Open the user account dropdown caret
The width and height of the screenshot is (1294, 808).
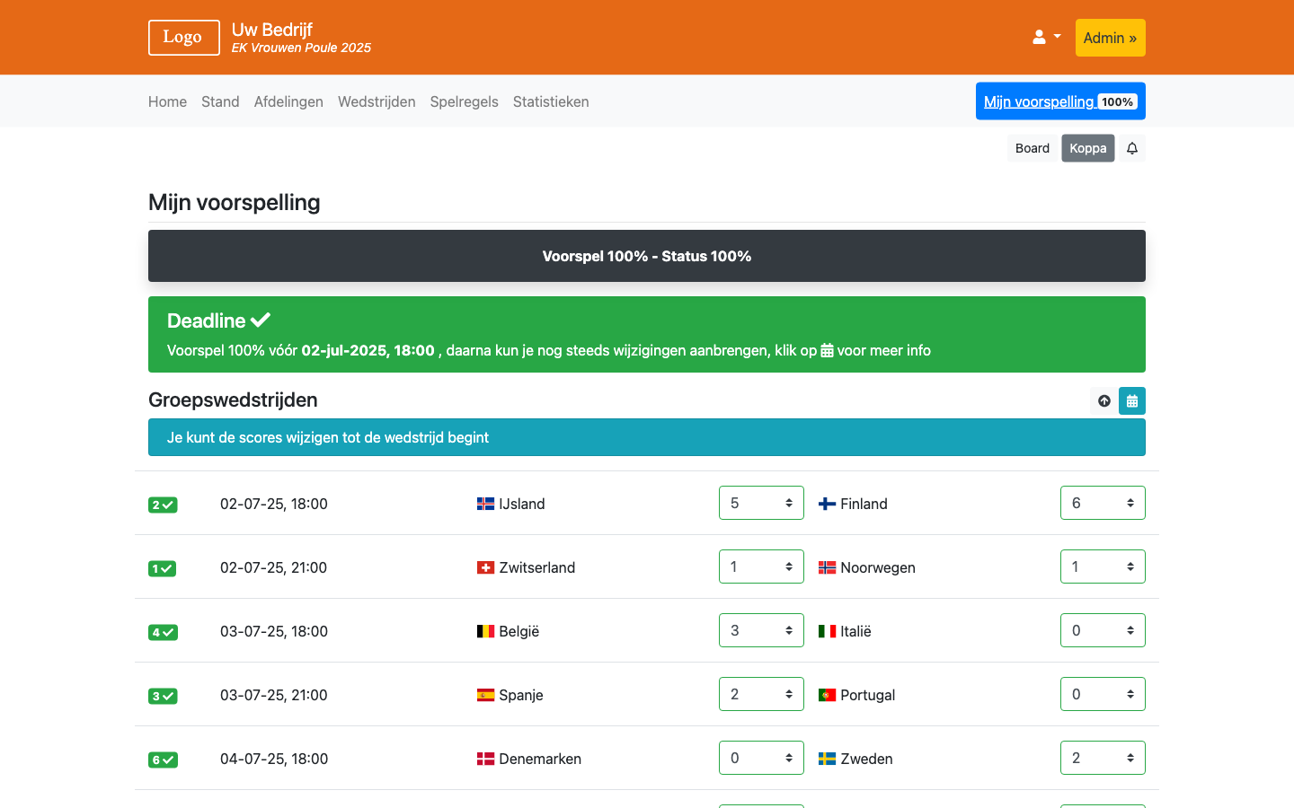point(1057,36)
